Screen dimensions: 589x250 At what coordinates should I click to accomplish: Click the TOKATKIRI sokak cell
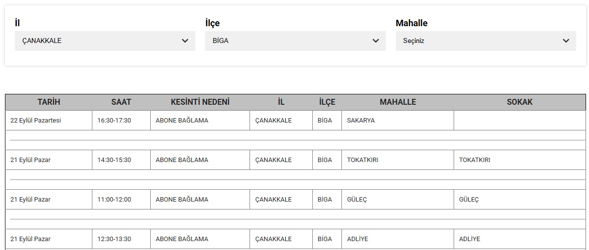point(519,160)
